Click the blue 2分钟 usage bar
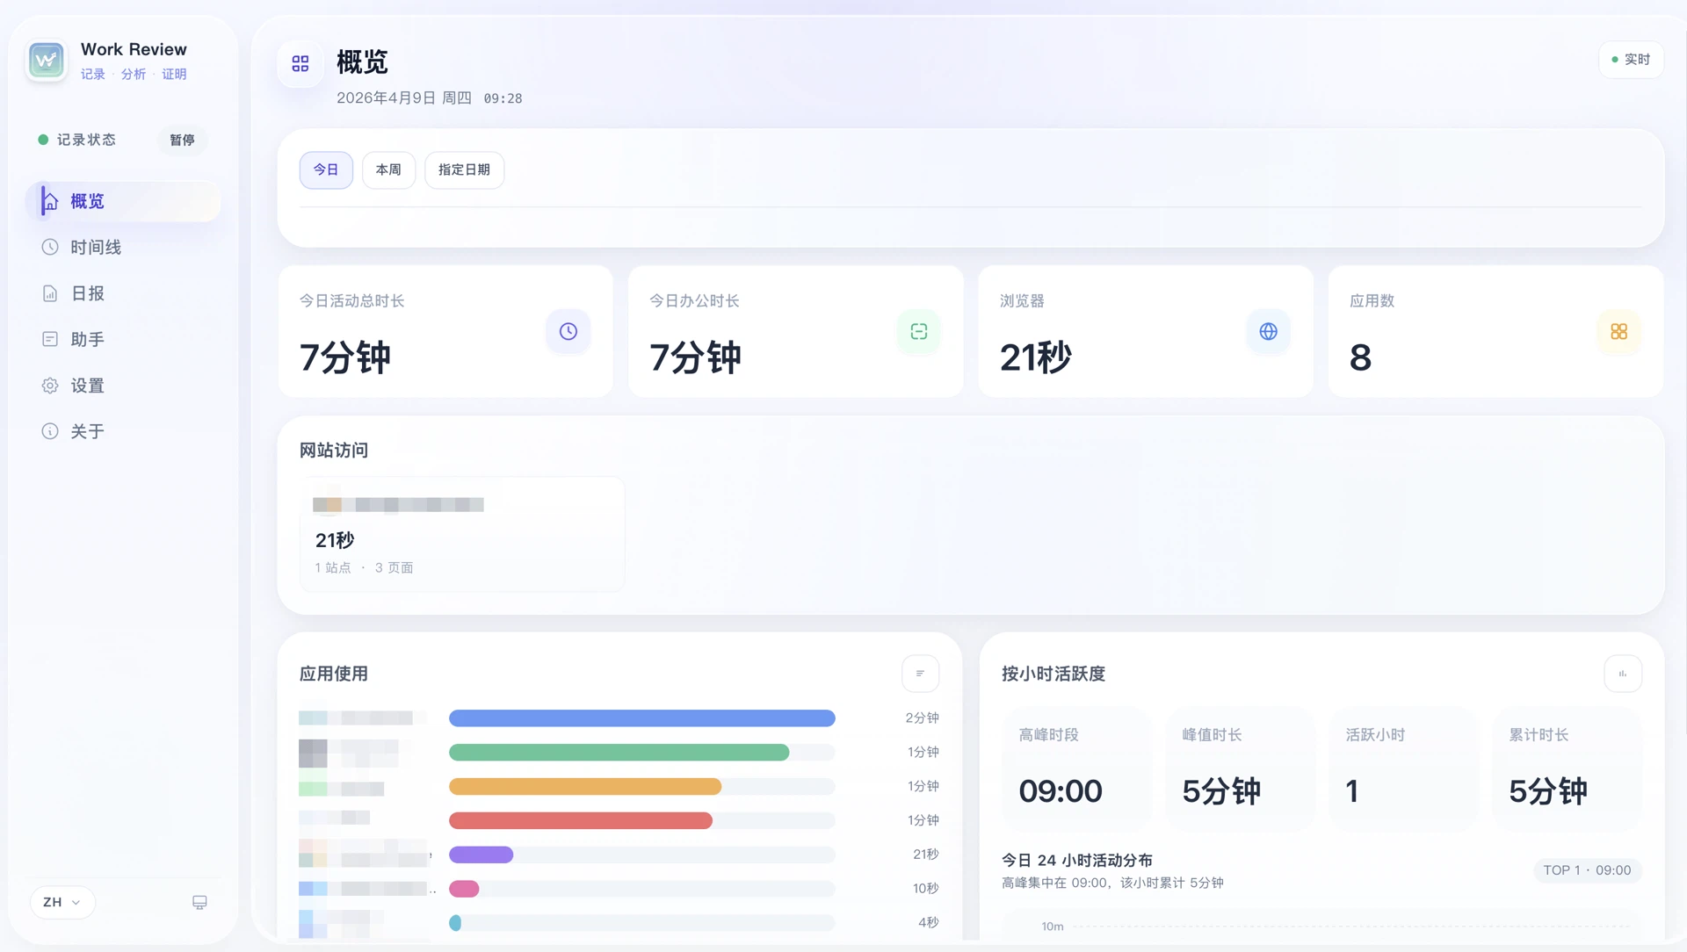The width and height of the screenshot is (1687, 952). pos(641,718)
